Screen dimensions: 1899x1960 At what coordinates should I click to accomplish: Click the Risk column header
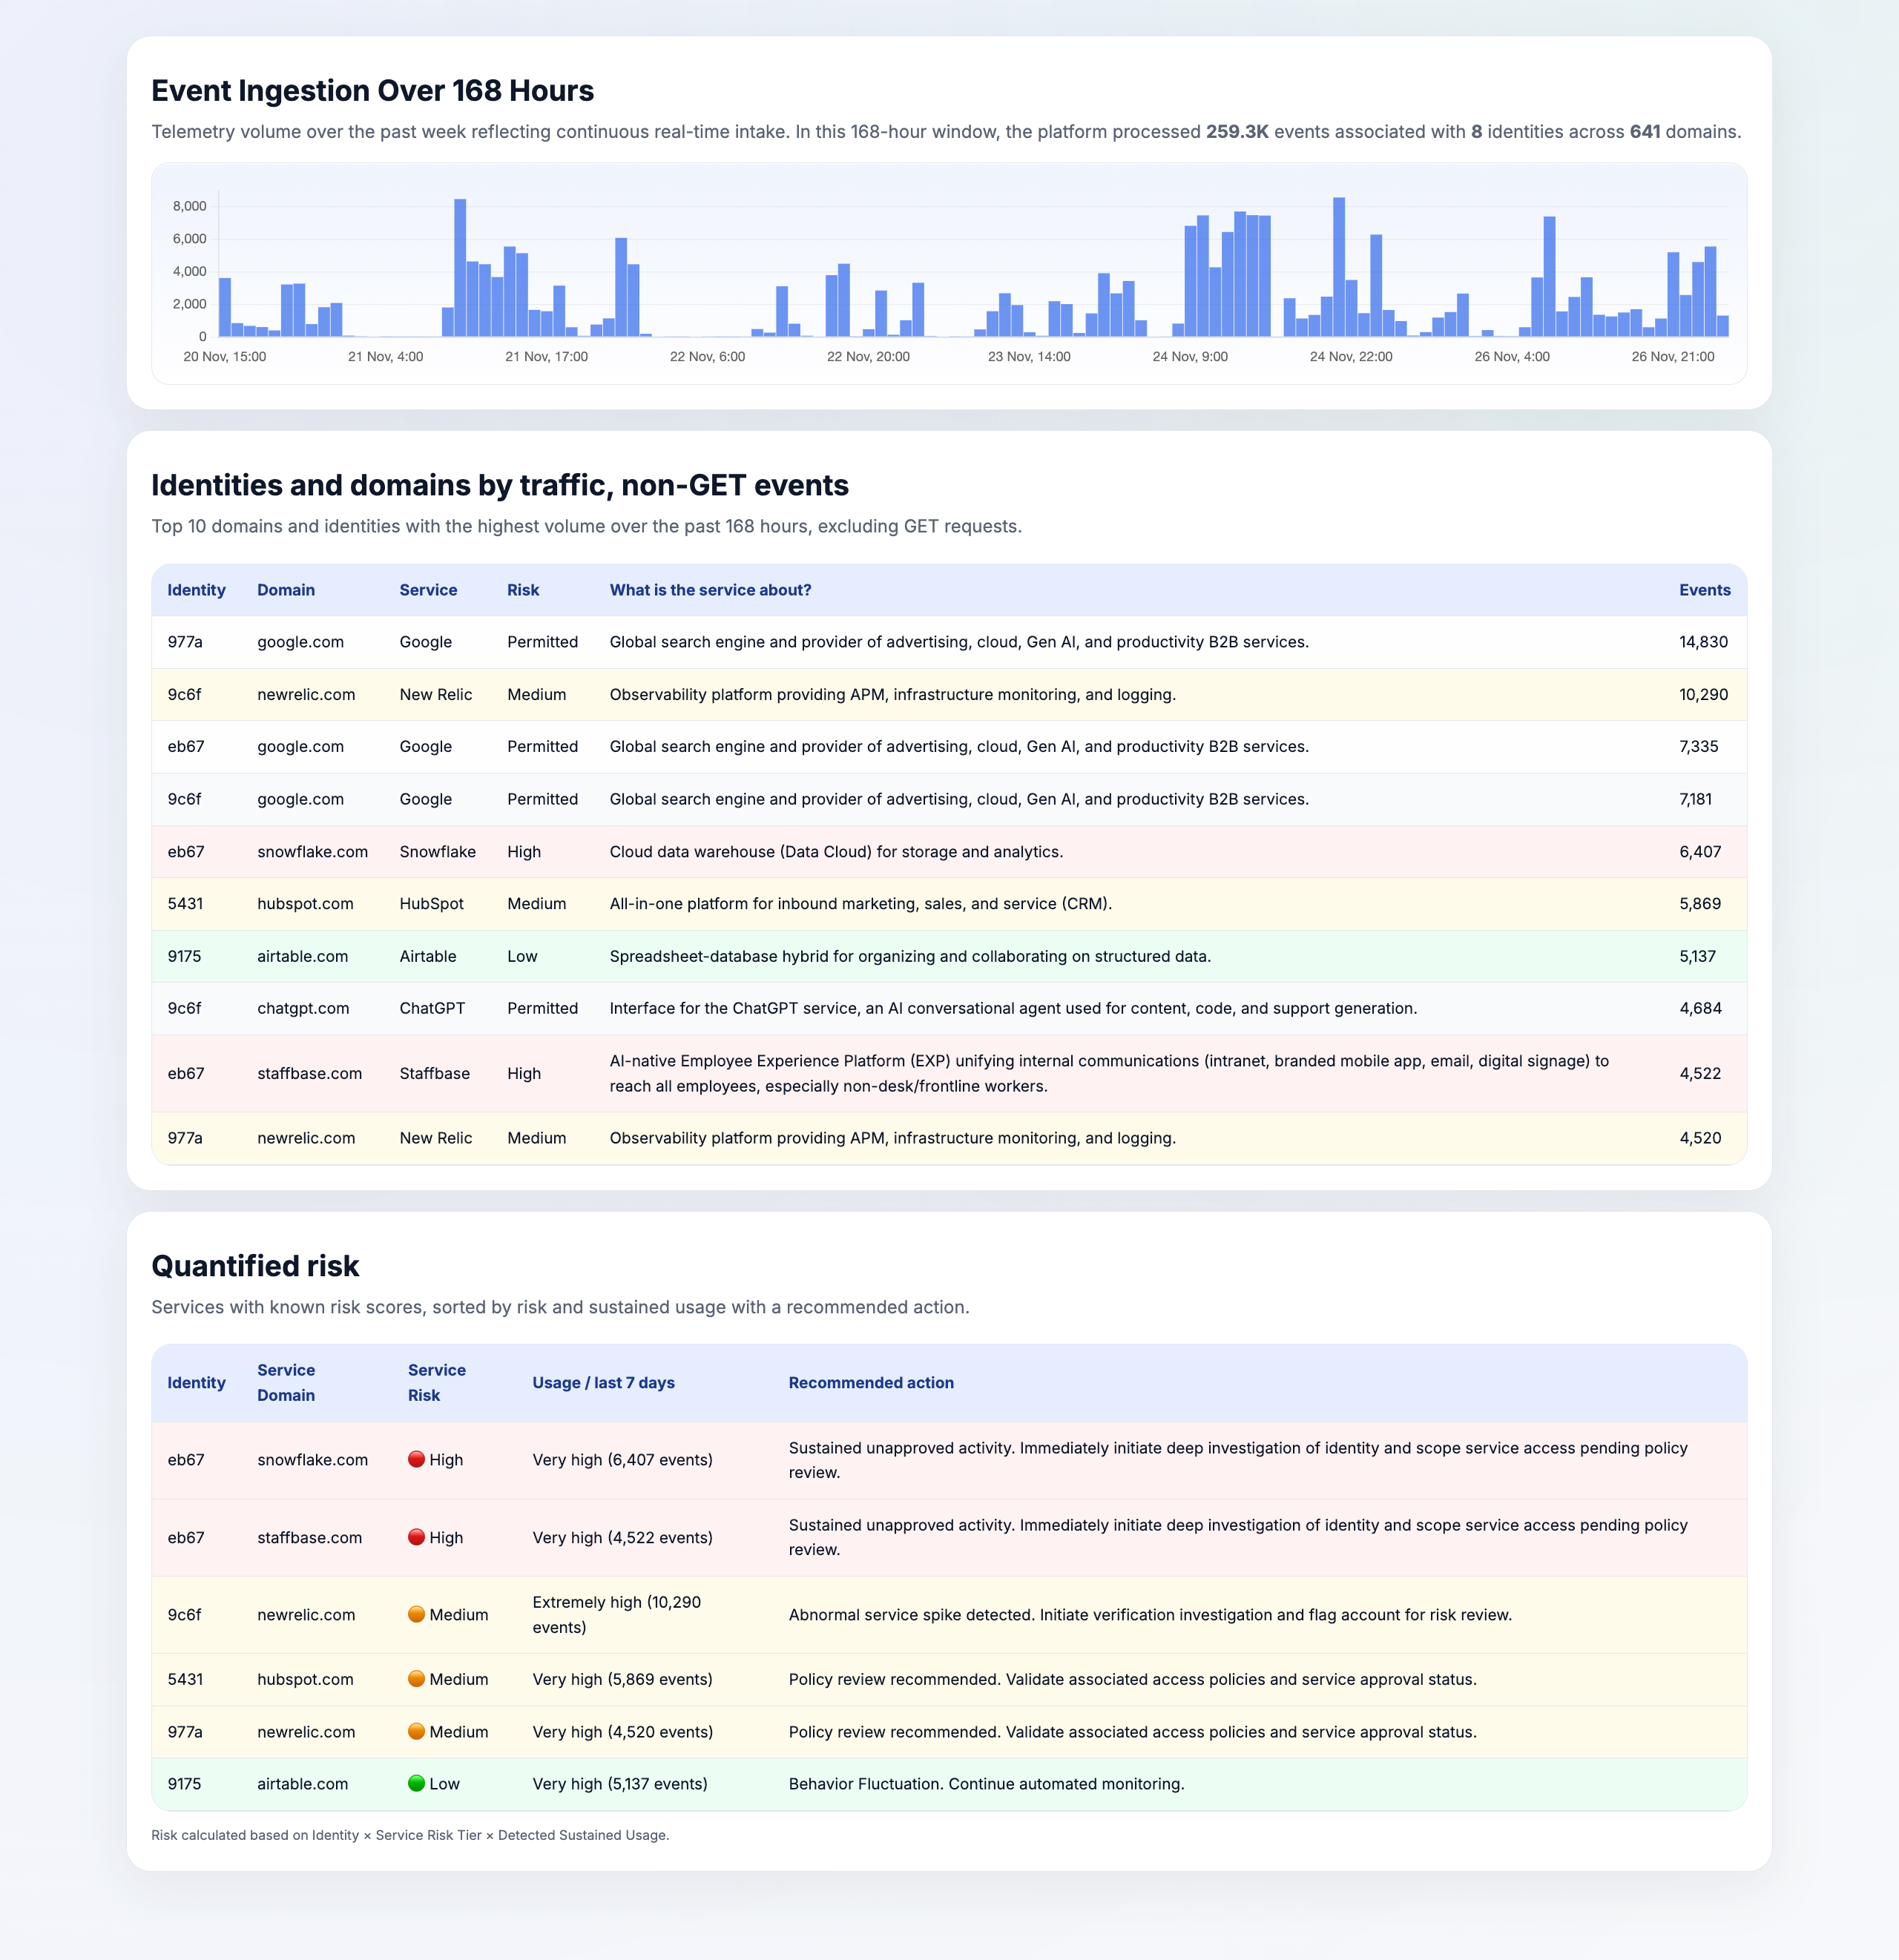tap(522, 590)
